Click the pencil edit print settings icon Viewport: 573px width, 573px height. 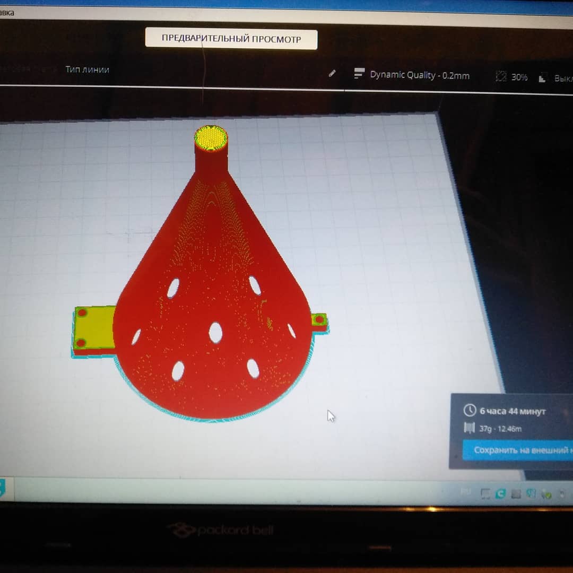pos(332,73)
